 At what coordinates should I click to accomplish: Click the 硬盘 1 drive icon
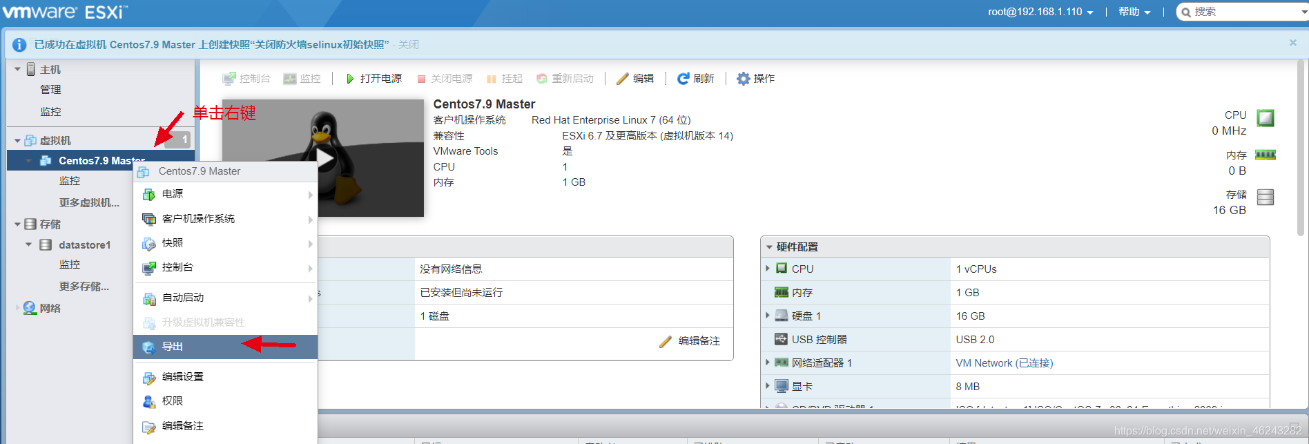[x=782, y=316]
